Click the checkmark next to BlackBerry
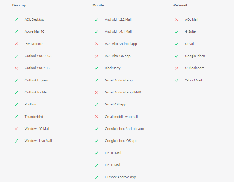 [96, 68]
